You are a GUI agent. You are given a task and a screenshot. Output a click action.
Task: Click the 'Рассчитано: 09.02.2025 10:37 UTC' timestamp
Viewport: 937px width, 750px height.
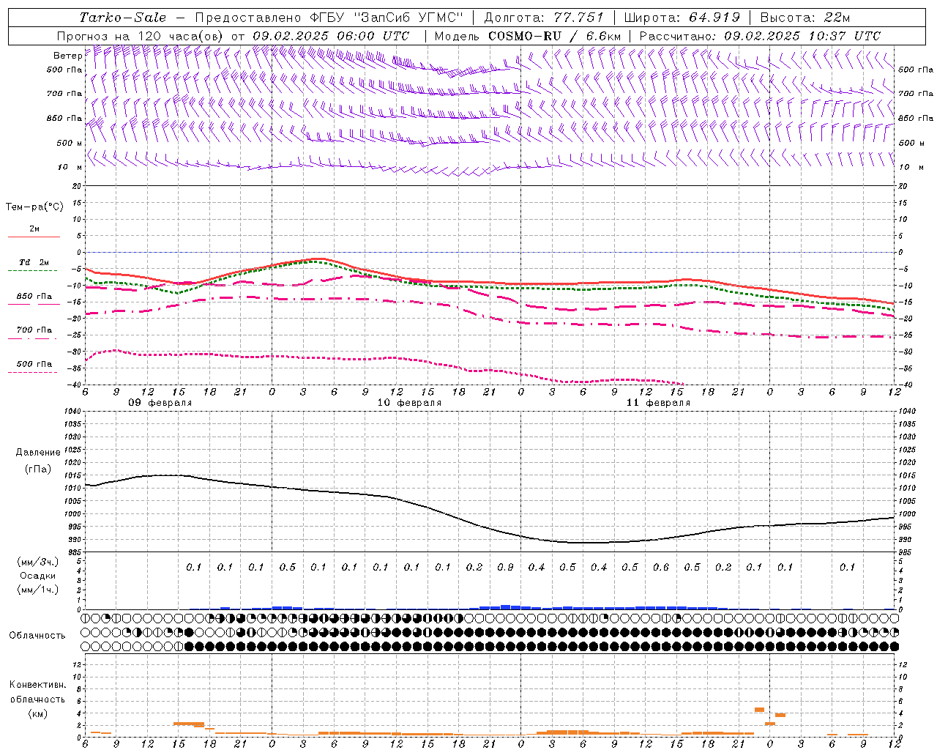tap(760, 36)
